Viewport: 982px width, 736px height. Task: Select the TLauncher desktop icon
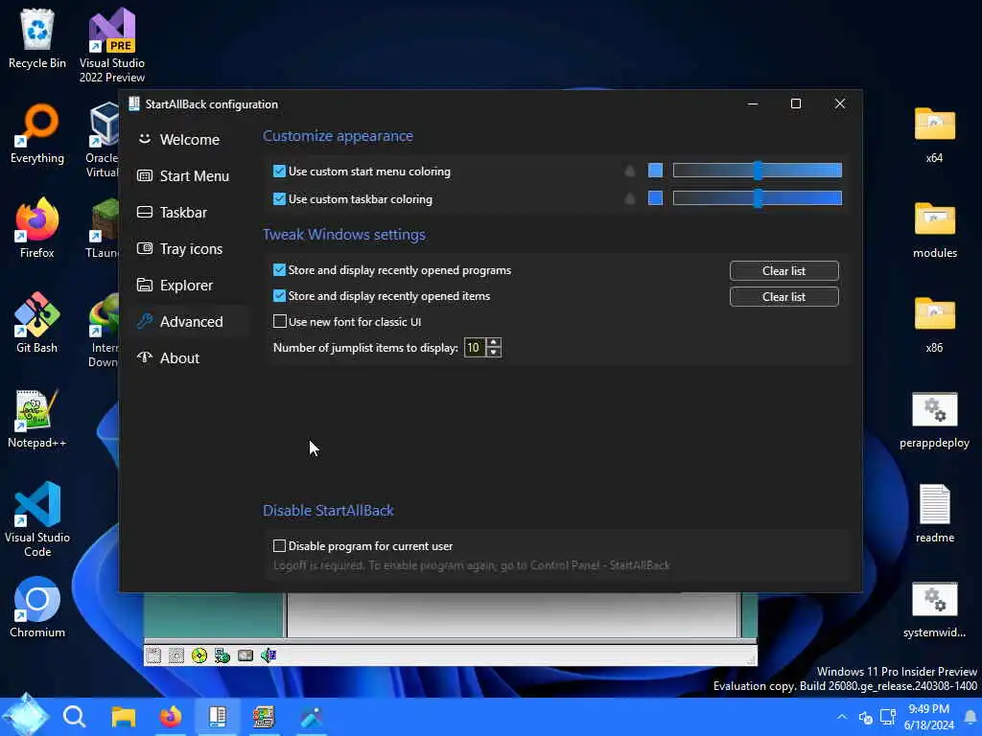[102, 228]
